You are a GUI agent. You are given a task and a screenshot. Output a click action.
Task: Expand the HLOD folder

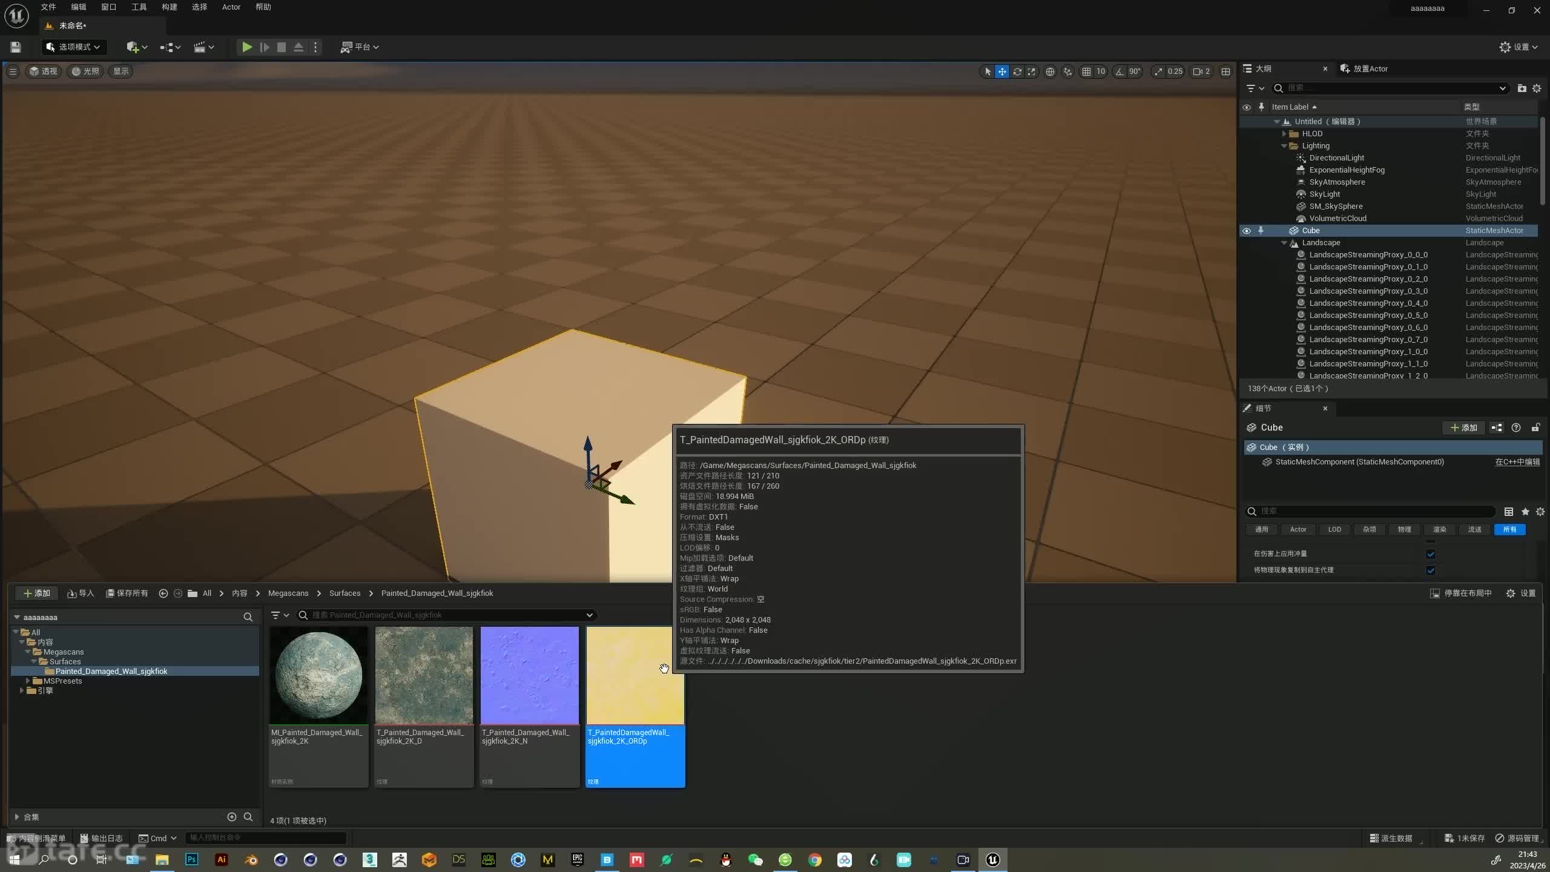point(1284,134)
